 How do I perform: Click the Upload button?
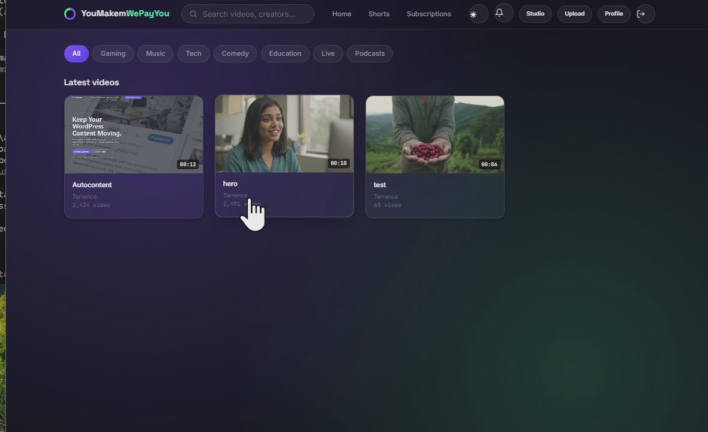click(x=574, y=14)
